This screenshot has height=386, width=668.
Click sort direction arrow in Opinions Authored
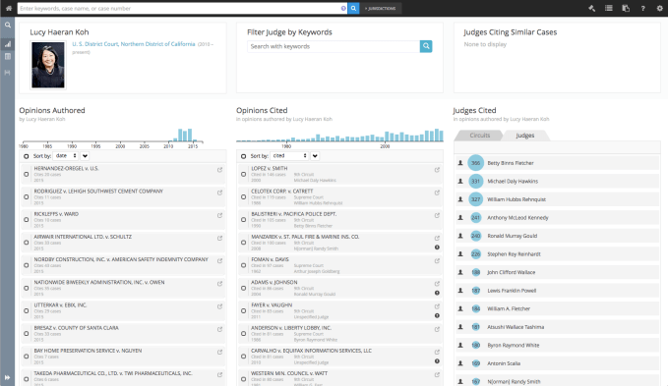tap(86, 156)
